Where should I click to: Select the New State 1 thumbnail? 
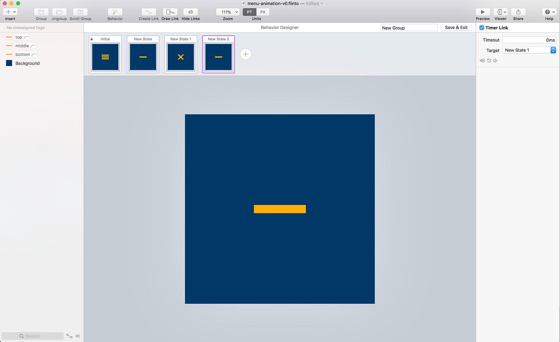tap(181, 54)
